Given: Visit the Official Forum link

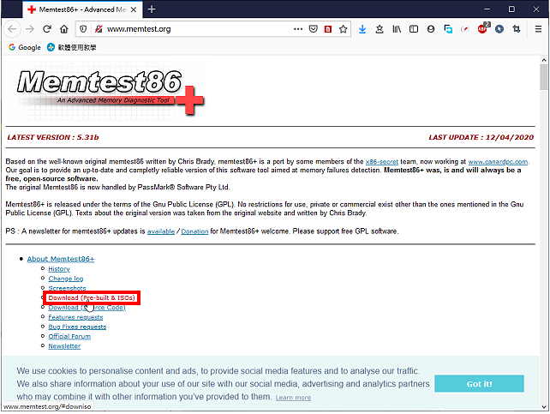Looking at the screenshot, I should (x=69, y=337).
